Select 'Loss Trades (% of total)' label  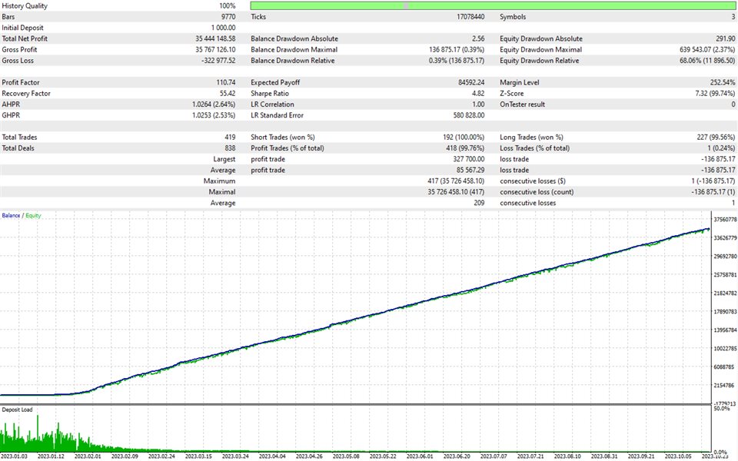pyautogui.click(x=535, y=148)
